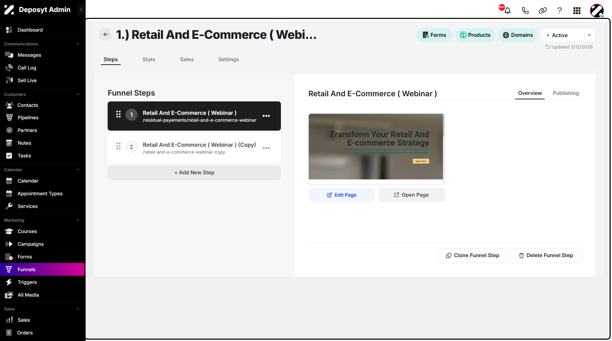Open the apps grid icon

click(x=577, y=11)
